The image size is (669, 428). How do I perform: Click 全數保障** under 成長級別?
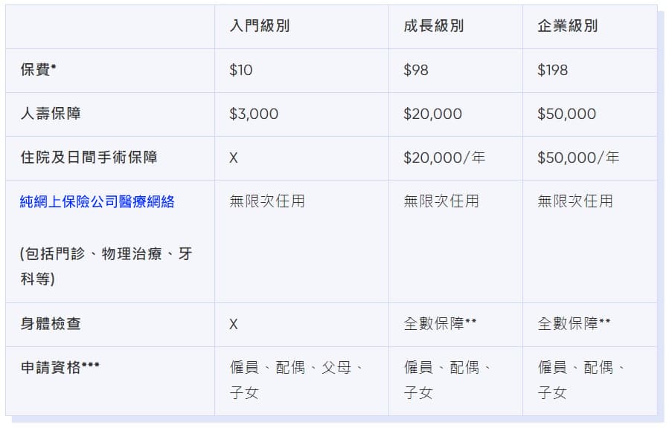point(440,324)
